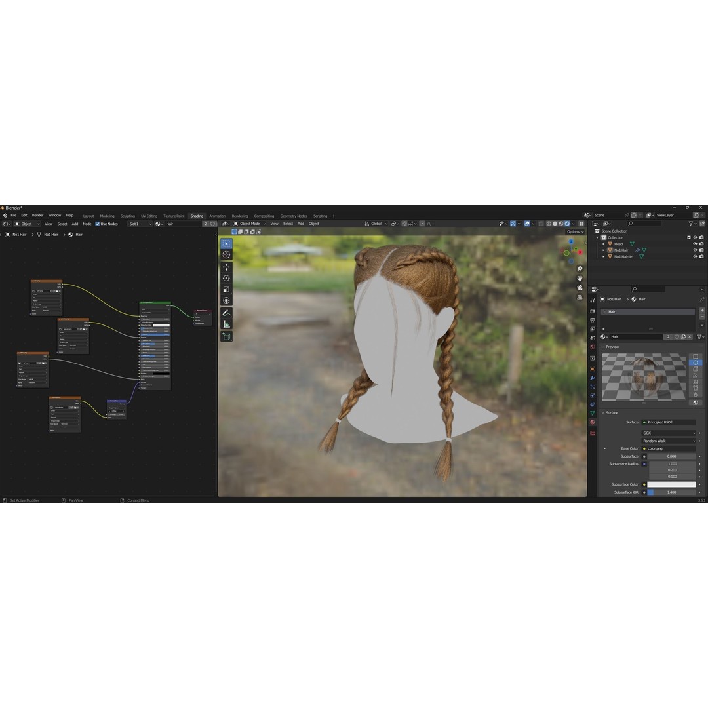Select the Move tool in viewport toolbar
This screenshot has height=708, width=708.
[x=227, y=266]
